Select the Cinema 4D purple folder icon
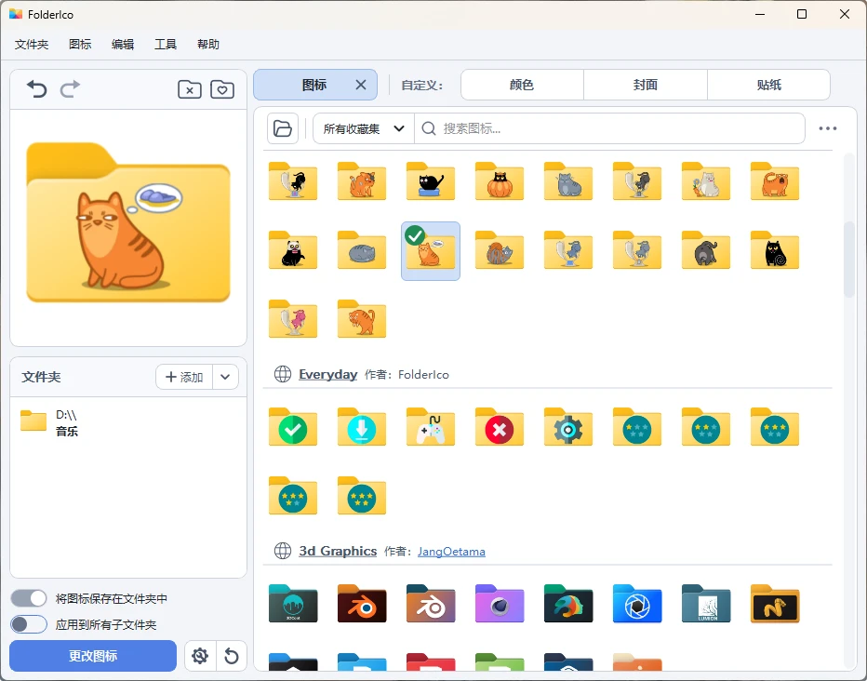The width and height of the screenshot is (867, 681). [x=500, y=604]
